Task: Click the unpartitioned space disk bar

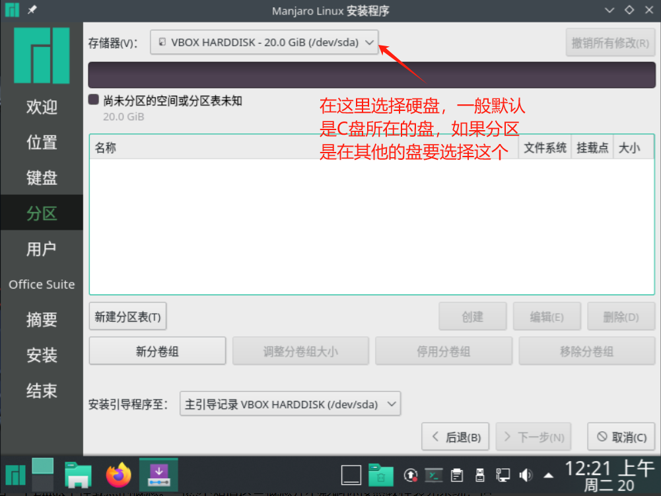Action: [371, 75]
